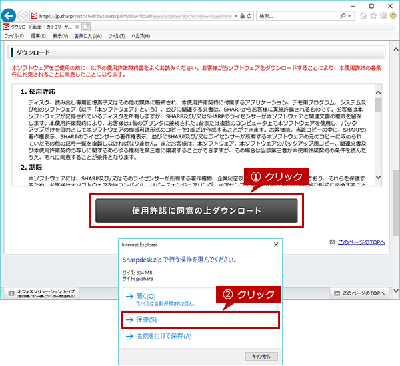Click the ダウンロード section header
Image resolution: width=400 pixels, height=366 pixels.
point(197,52)
